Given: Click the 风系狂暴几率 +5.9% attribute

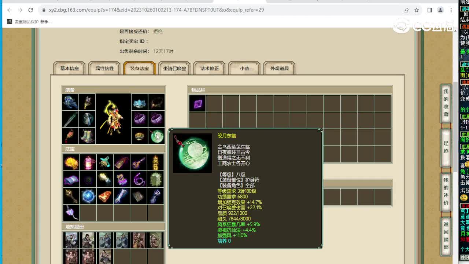Looking at the screenshot, I should pos(239,224).
